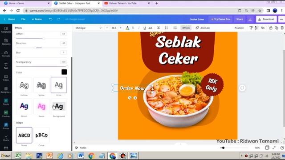Switch to the Home - Canva browser tab

coord(27,3)
